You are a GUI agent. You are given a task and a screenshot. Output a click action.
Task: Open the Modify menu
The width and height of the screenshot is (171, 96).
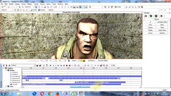[11, 4]
